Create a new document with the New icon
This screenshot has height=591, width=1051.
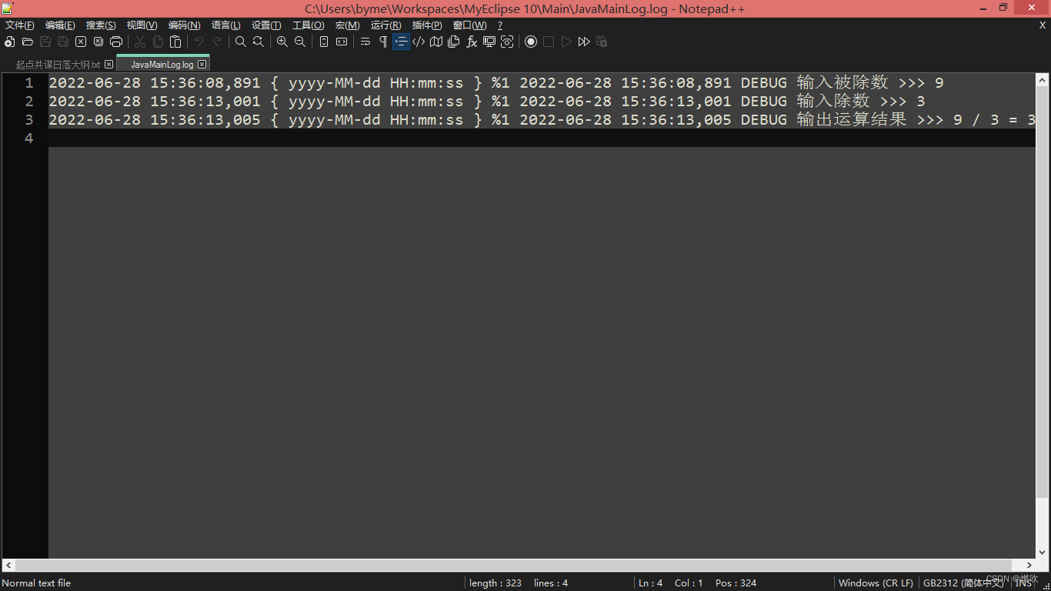(x=10, y=42)
